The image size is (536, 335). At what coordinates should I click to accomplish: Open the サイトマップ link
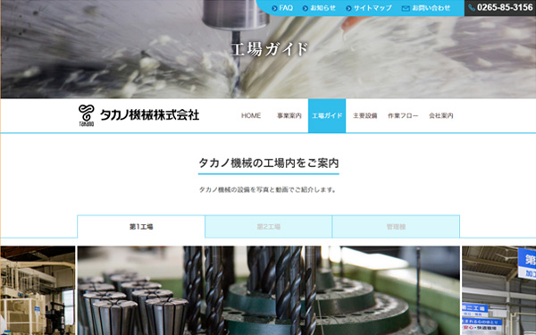[373, 8]
